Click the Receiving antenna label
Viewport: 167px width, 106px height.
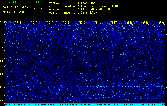click(61, 12)
